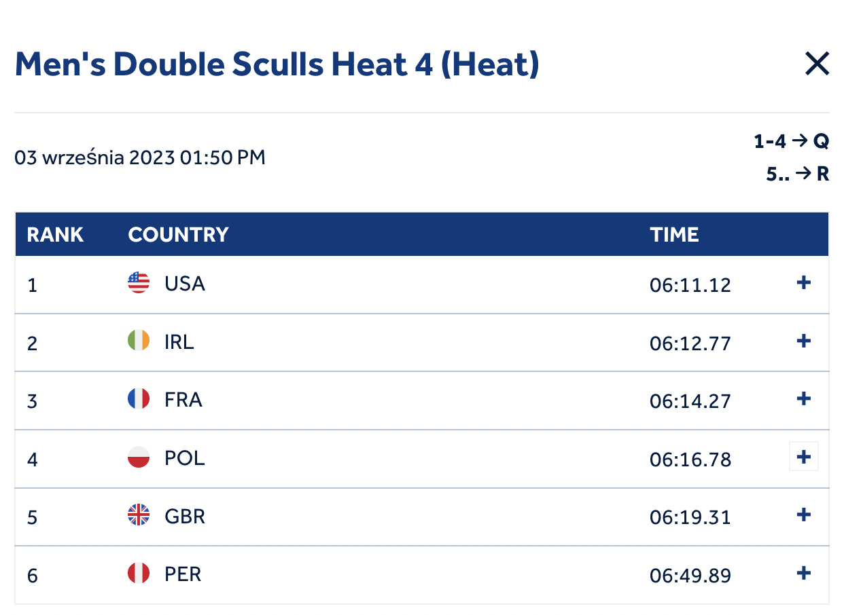Click the Ireland flag icon
Screen dimensions: 844x615
click(139, 341)
